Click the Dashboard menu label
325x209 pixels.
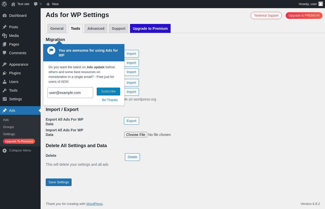(18, 16)
